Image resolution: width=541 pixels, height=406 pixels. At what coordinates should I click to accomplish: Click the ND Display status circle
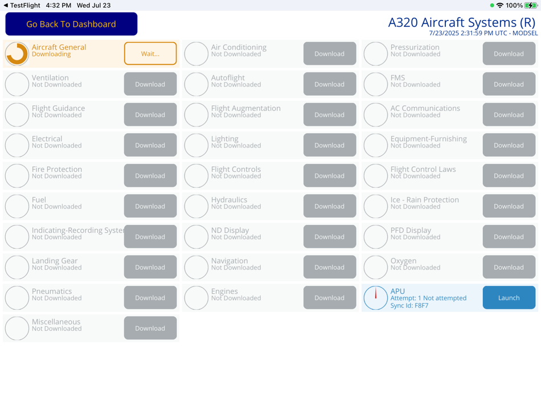click(196, 237)
